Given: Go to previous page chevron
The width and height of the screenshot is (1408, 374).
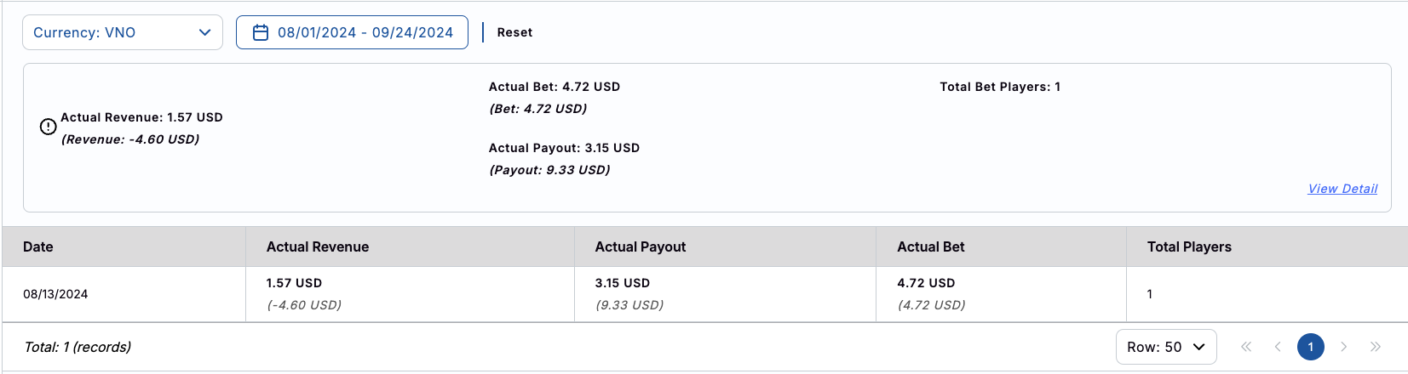Looking at the screenshot, I should coord(1278,347).
